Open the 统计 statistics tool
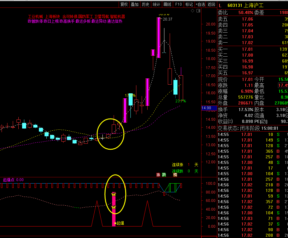 coord(156,4)
